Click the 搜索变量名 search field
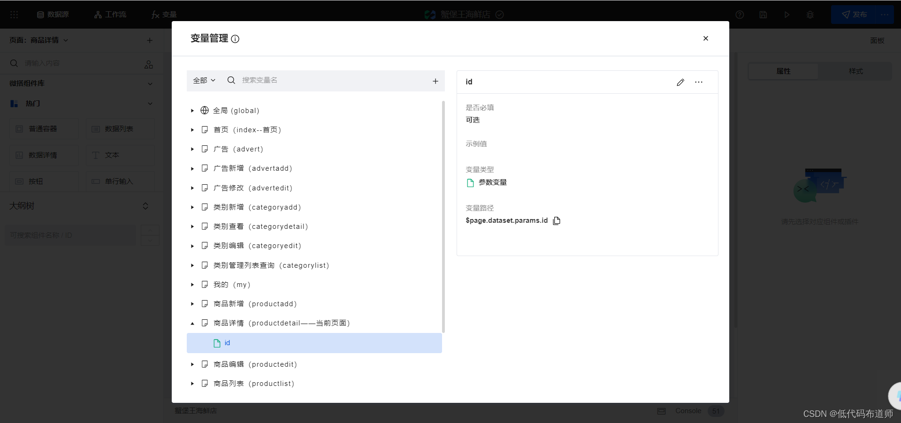Screen dimensions: 901x423 pos(333,80)
